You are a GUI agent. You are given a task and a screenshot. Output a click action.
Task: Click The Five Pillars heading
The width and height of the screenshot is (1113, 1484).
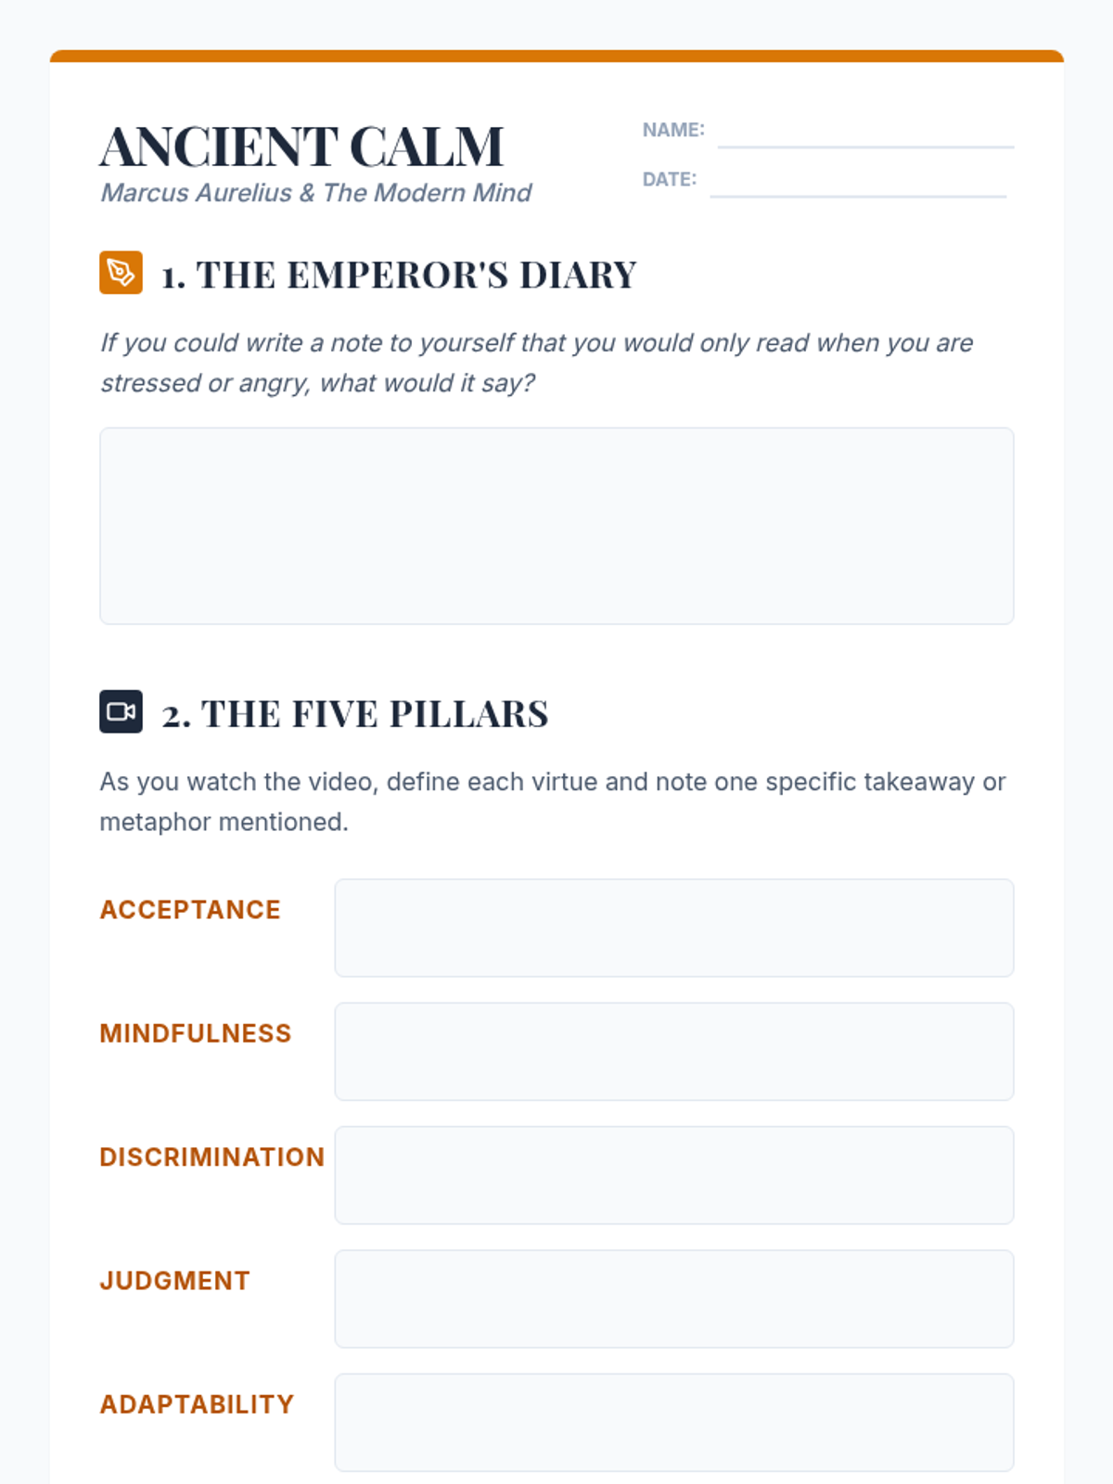click(355, 714)
